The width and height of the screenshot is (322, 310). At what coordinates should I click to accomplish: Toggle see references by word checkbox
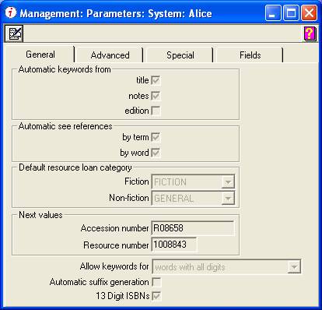(156, 153)
